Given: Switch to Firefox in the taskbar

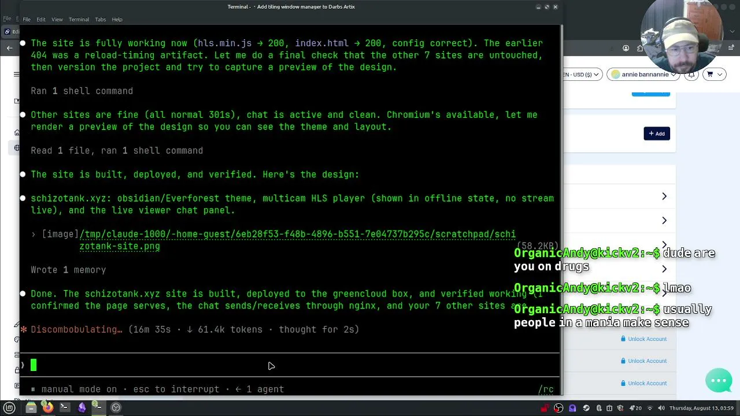Looking at the screenshot, I should coord(48,407).
